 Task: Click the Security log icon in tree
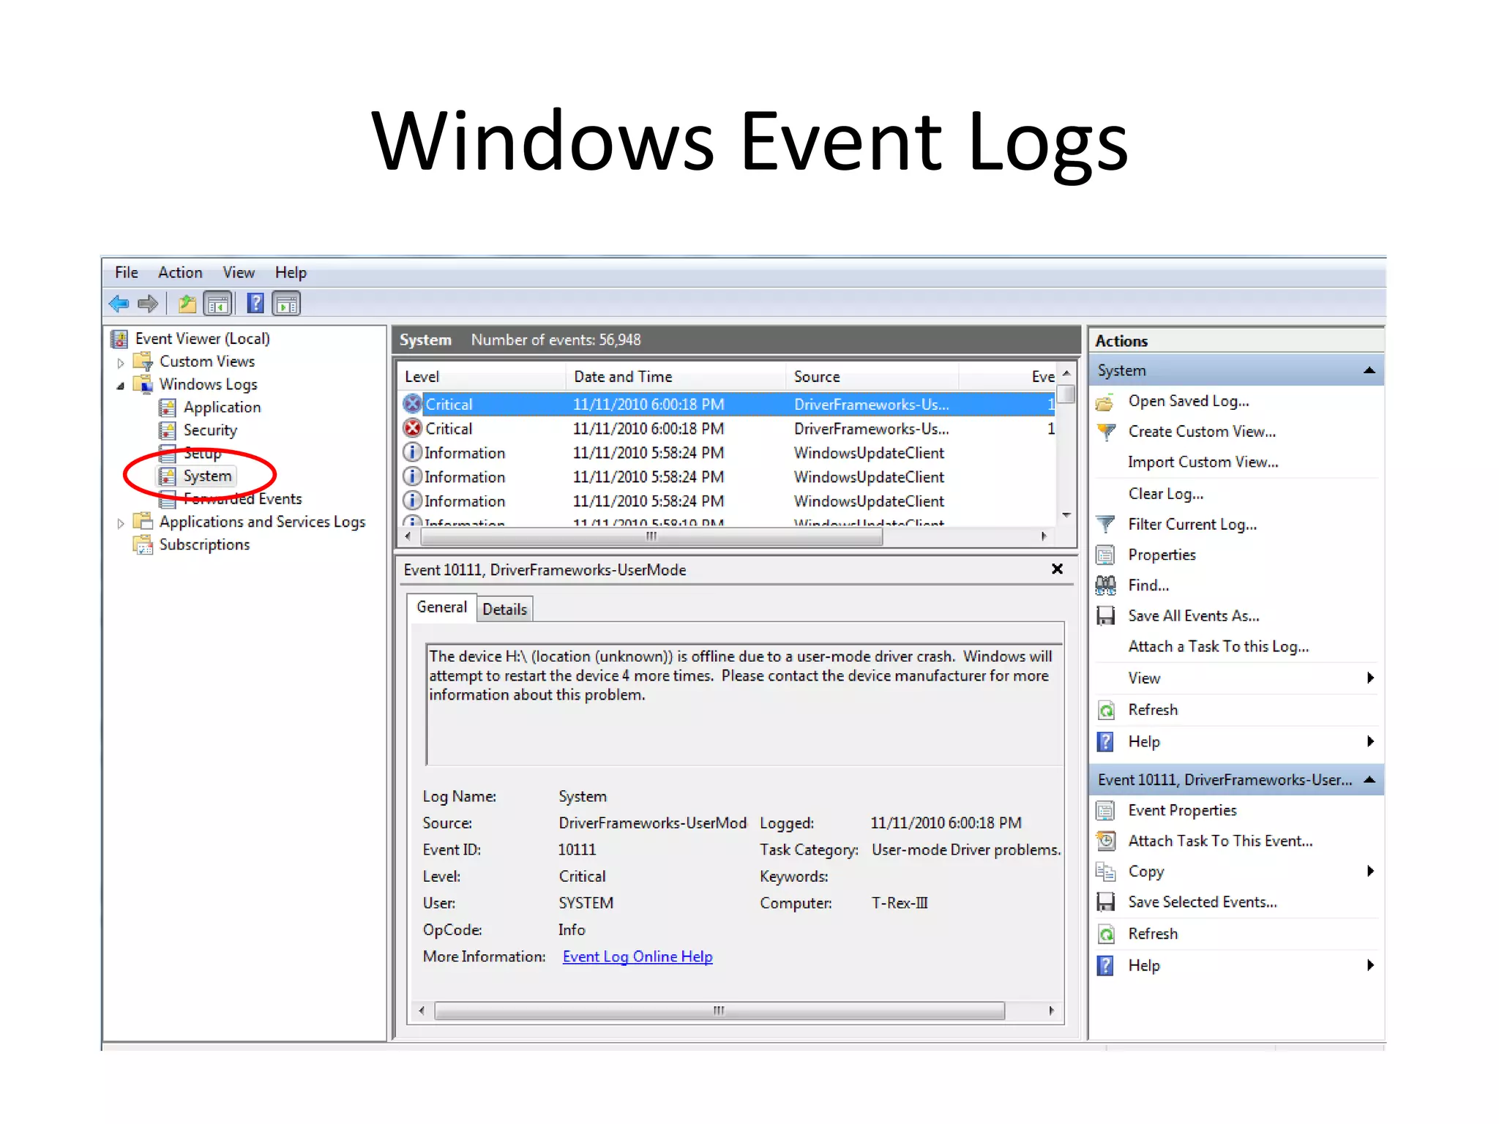[x=168, y=430]
